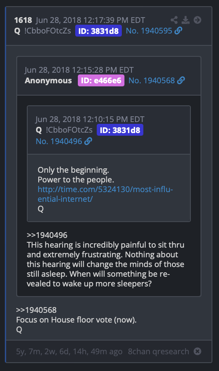
Task: Open post link No. 1940568
Action: coord(151,81)
